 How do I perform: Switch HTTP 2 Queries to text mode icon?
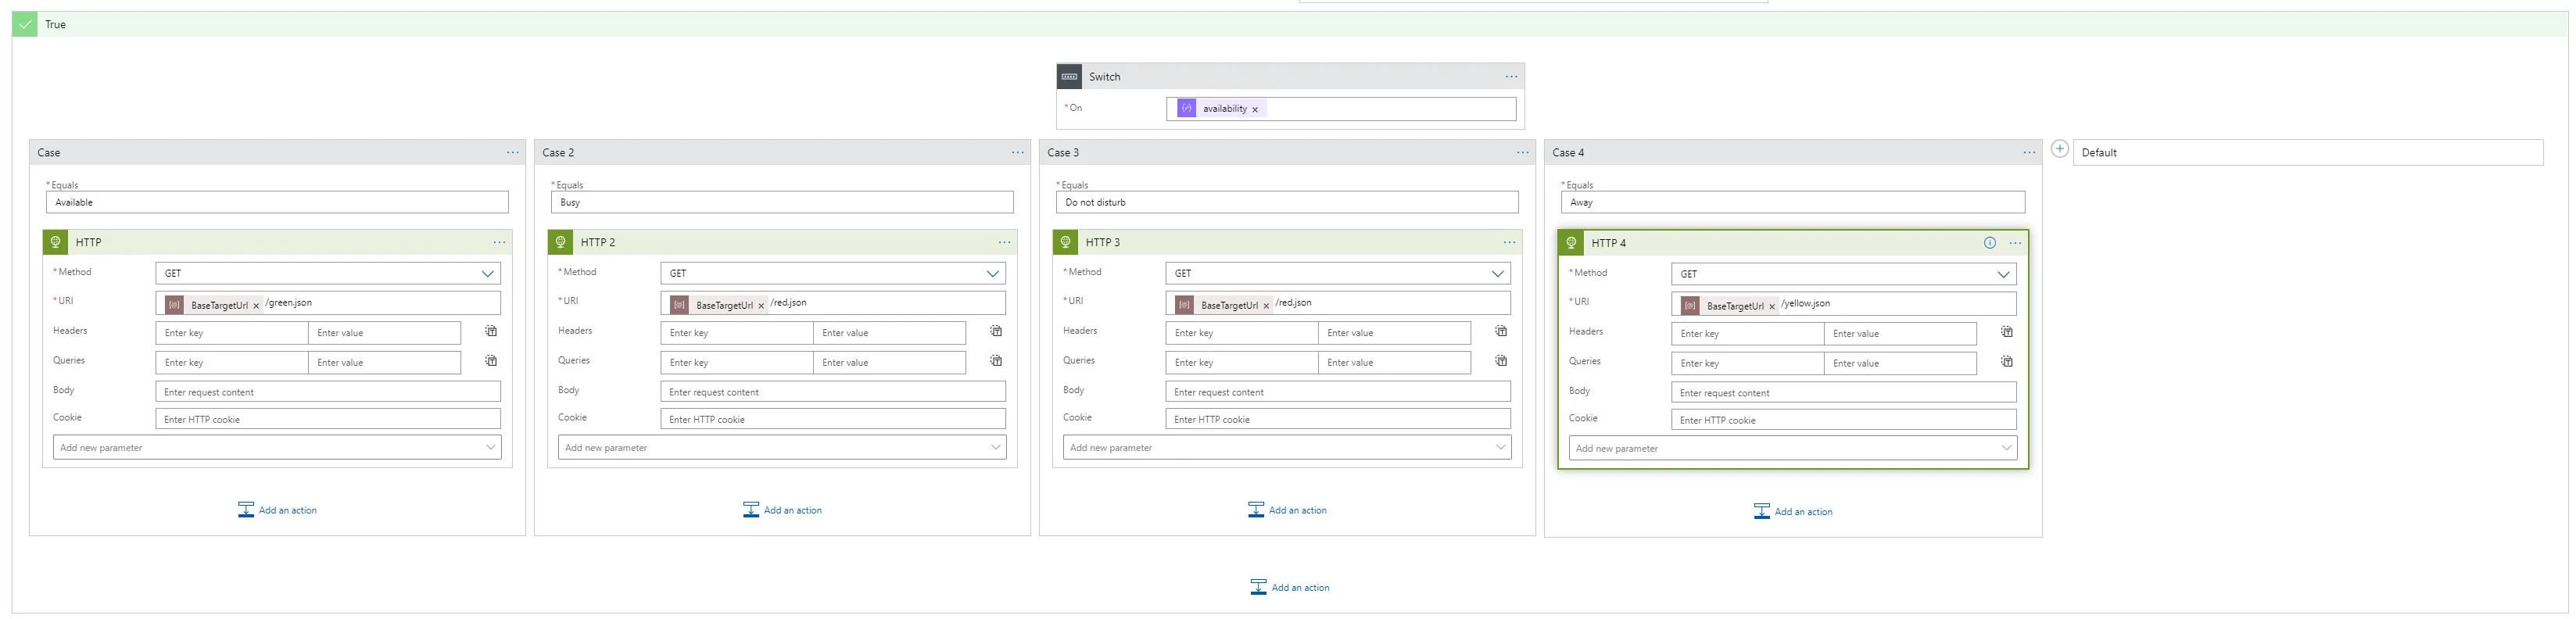(996, 361)
